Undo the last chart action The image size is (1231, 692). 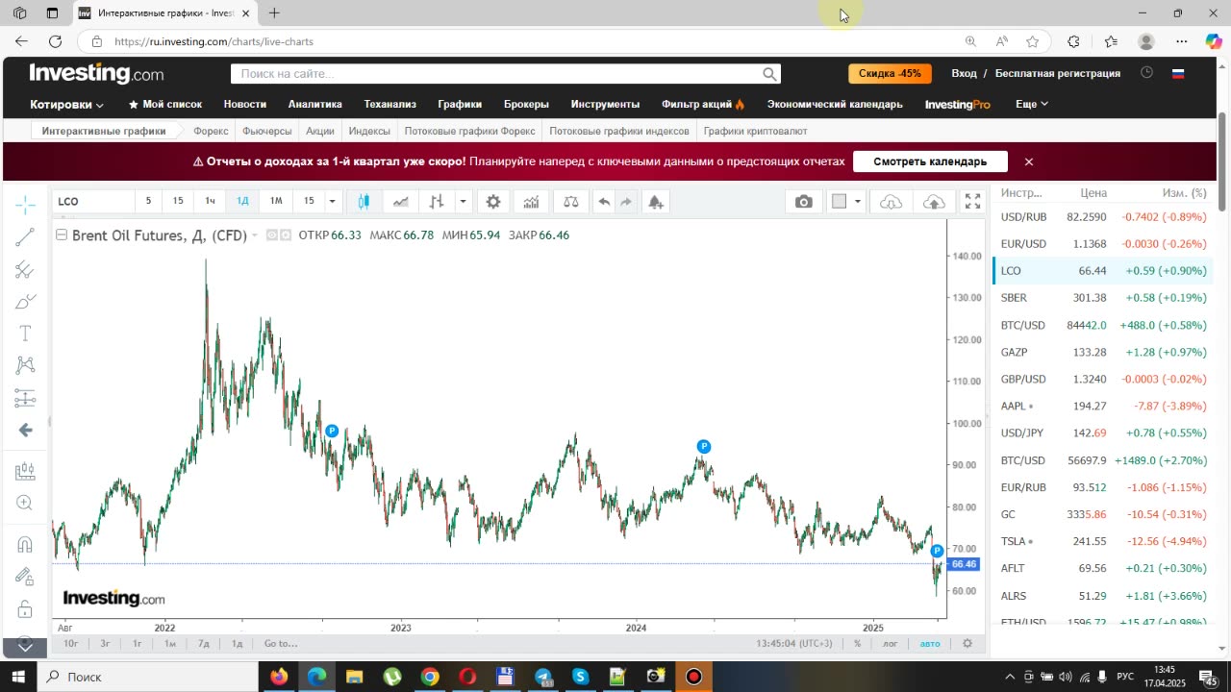click(x=604, y=201)
